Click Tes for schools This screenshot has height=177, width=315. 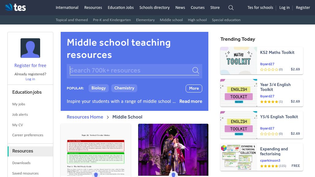click(260, 8)
